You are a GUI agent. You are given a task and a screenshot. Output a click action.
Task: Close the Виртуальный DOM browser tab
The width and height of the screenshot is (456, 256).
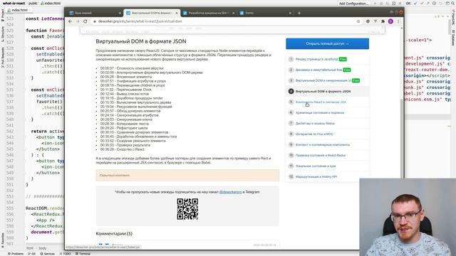[x=176, y=13]
